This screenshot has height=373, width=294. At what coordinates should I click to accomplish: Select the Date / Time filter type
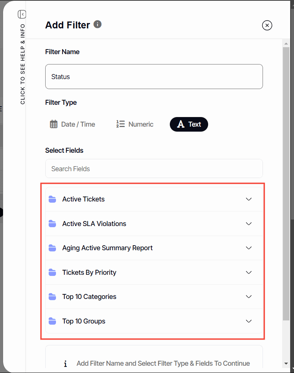click(72, 124)
